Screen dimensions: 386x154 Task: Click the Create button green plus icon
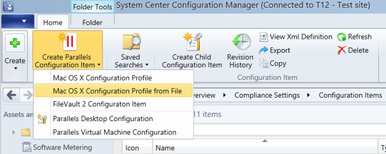click(15, 43)
